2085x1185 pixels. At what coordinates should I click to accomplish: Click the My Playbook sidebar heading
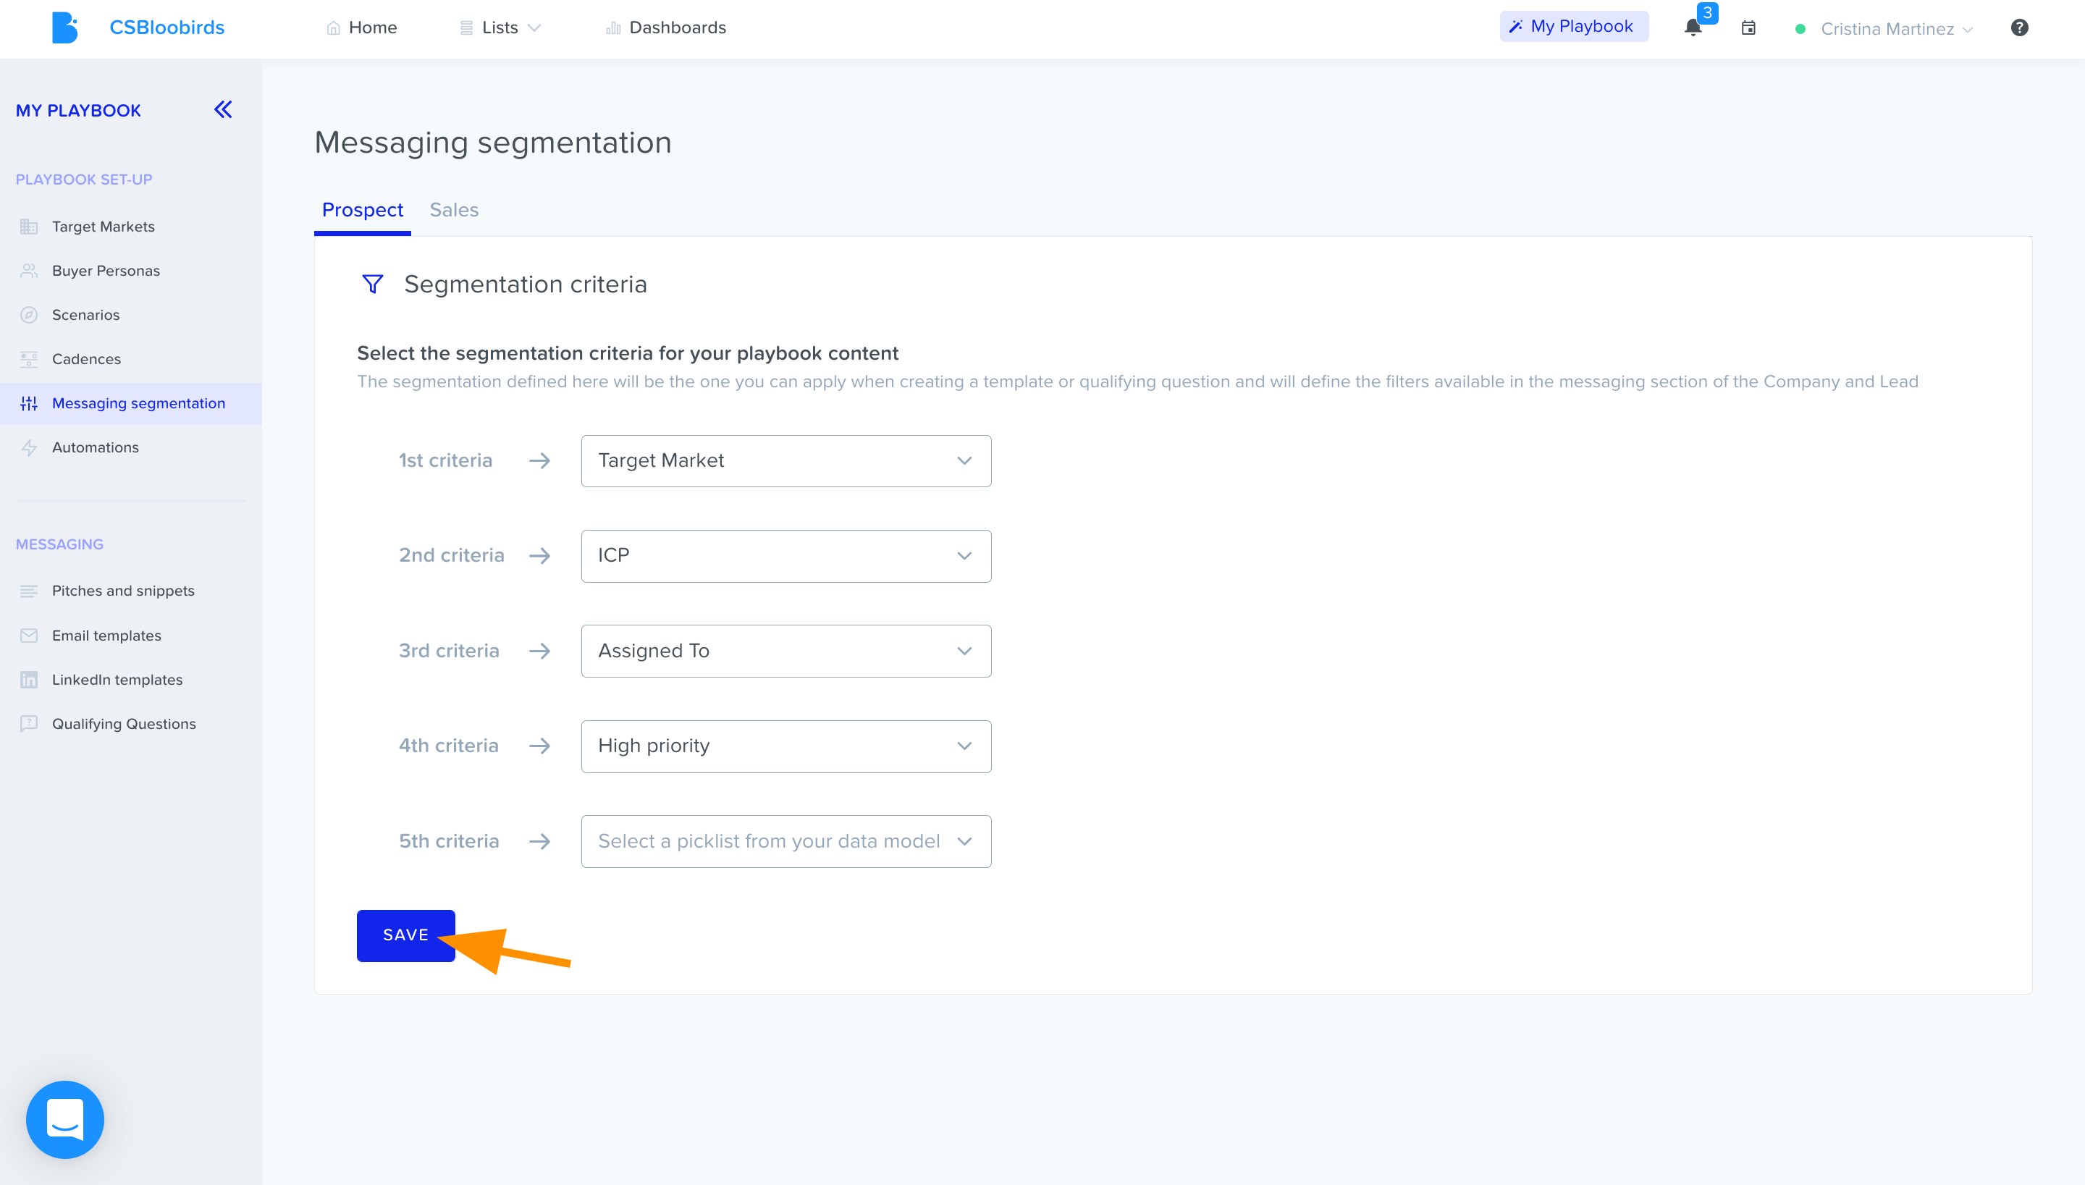click(x=78, y=111)
